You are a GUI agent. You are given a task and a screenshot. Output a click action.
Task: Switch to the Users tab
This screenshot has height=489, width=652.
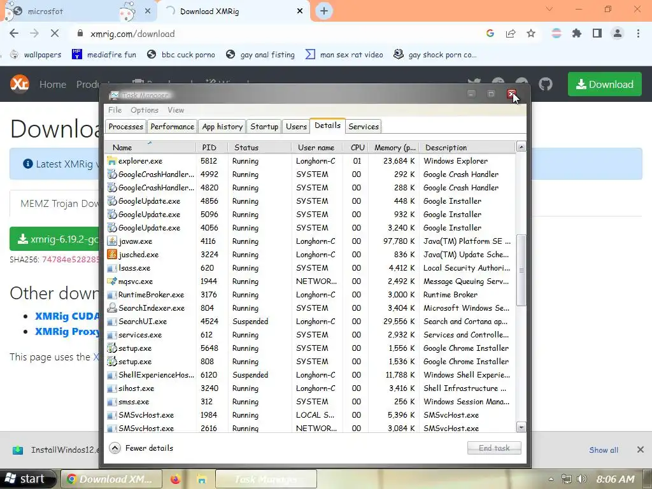[296, 127]
